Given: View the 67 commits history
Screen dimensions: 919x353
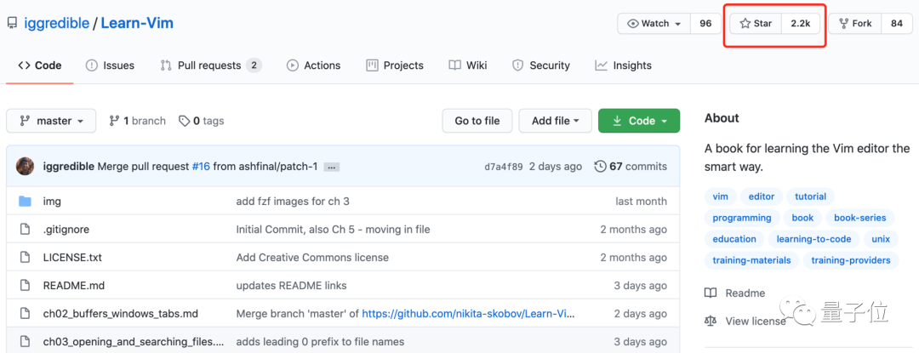Looking at the screenshot, I should [x=631, y=167].
